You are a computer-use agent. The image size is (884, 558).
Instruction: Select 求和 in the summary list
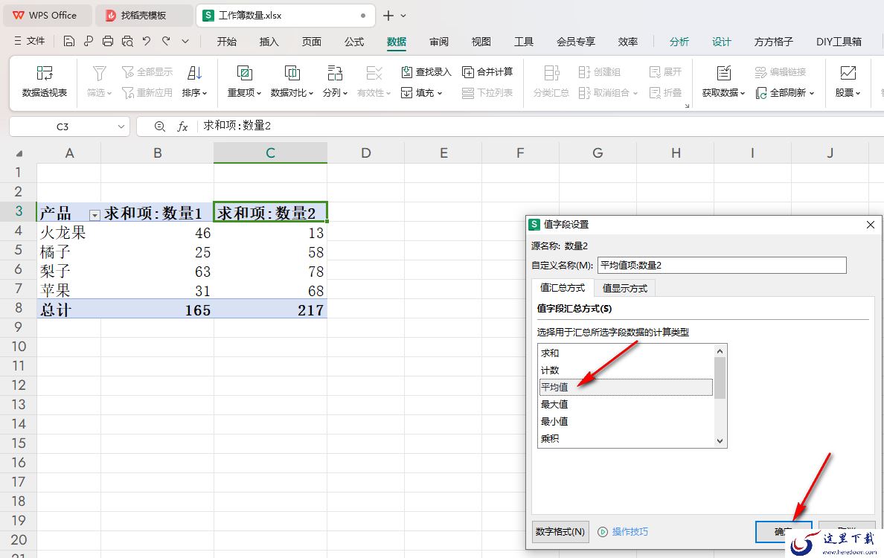[x=626, y=353]
